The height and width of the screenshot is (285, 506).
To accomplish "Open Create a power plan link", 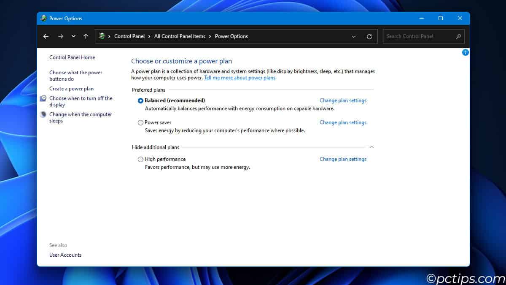I will pos(71,89).
